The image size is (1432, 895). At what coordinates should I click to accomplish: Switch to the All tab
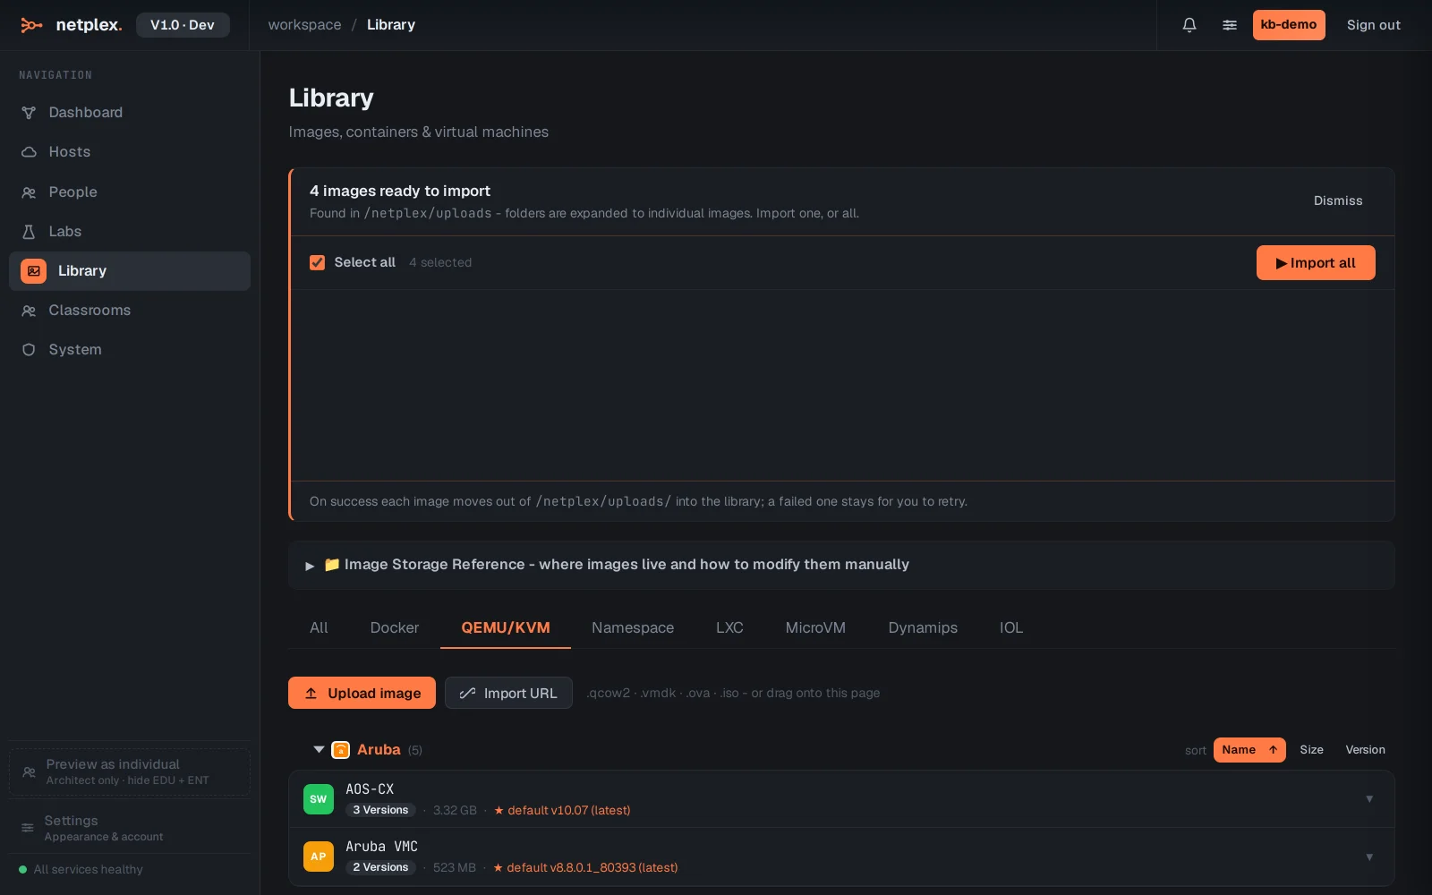pyautogui.click(x=319, y=628)
